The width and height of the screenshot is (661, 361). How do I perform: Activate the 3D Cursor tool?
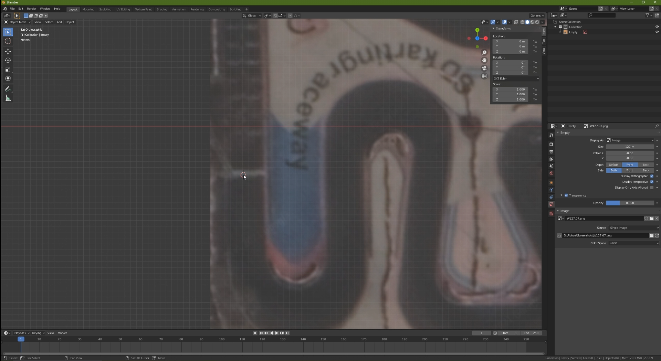tap(8, 41)
